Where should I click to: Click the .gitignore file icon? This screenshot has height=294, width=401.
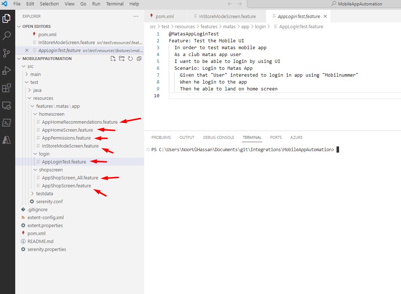pyautogui.click(x=23, y=209)
